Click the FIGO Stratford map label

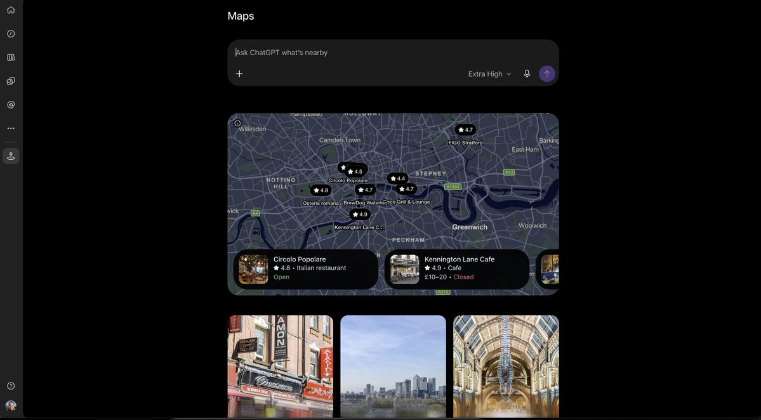pos(465,143)
